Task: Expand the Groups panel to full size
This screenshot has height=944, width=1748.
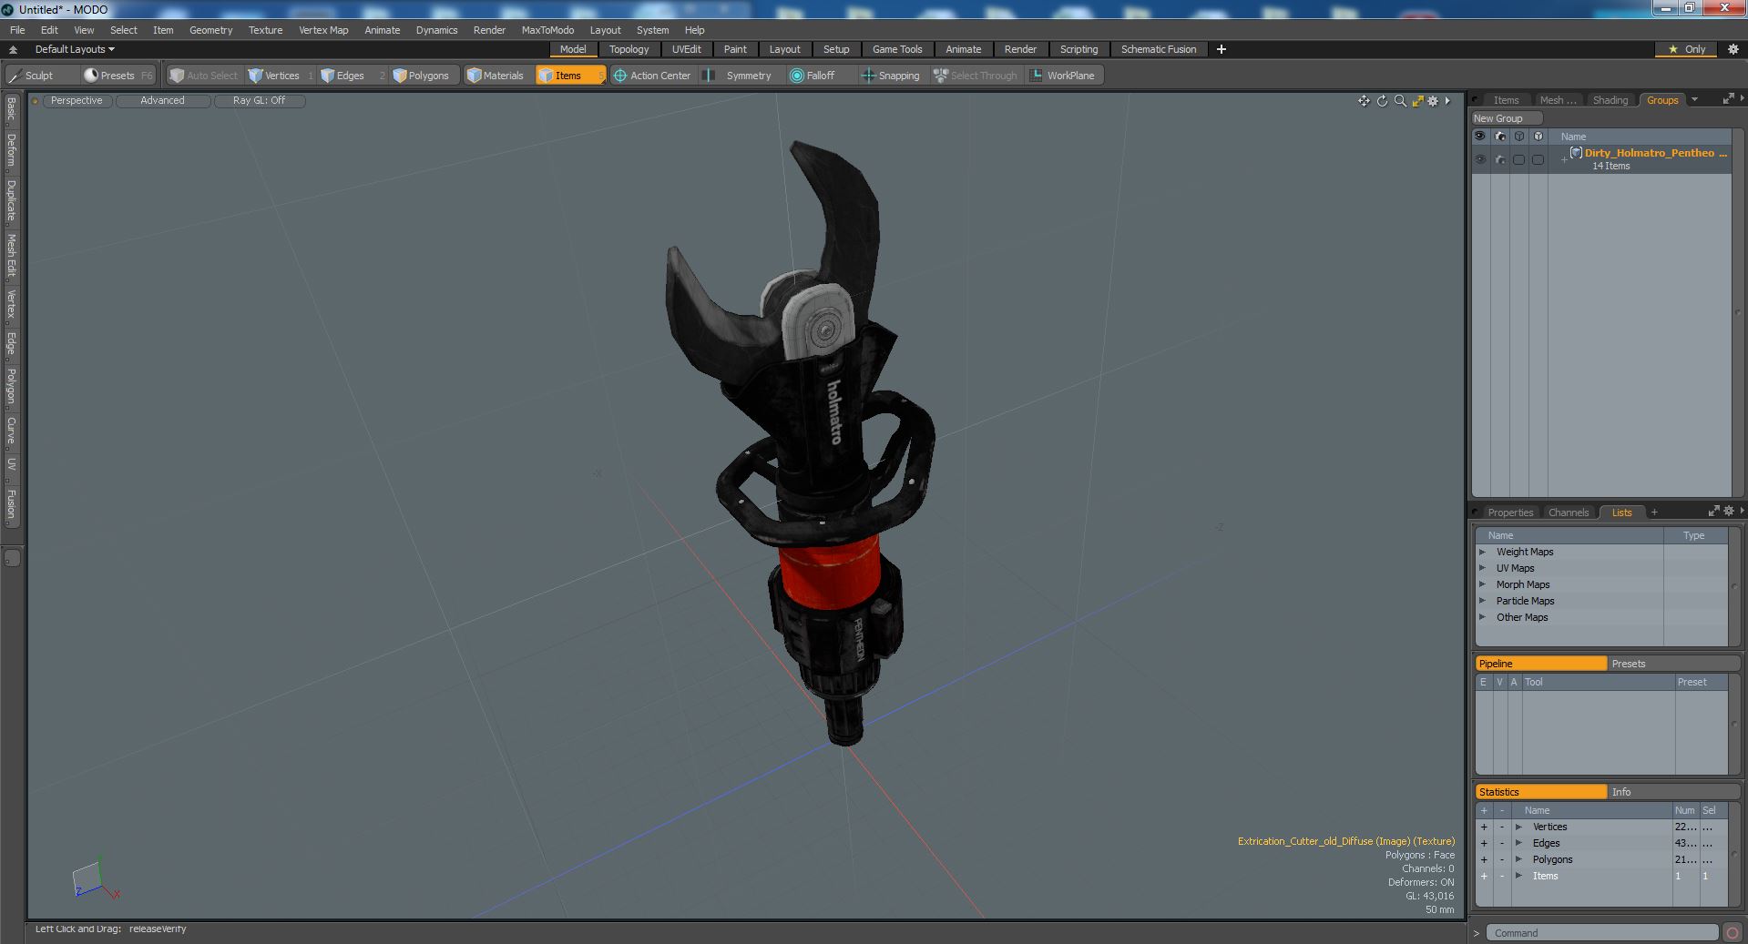Action: [1728, 99]
